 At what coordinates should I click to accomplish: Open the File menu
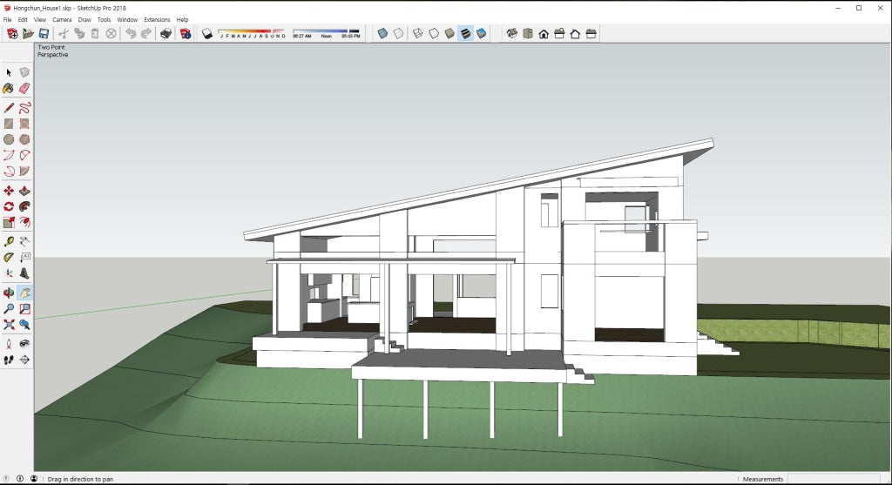click(7, 19)
